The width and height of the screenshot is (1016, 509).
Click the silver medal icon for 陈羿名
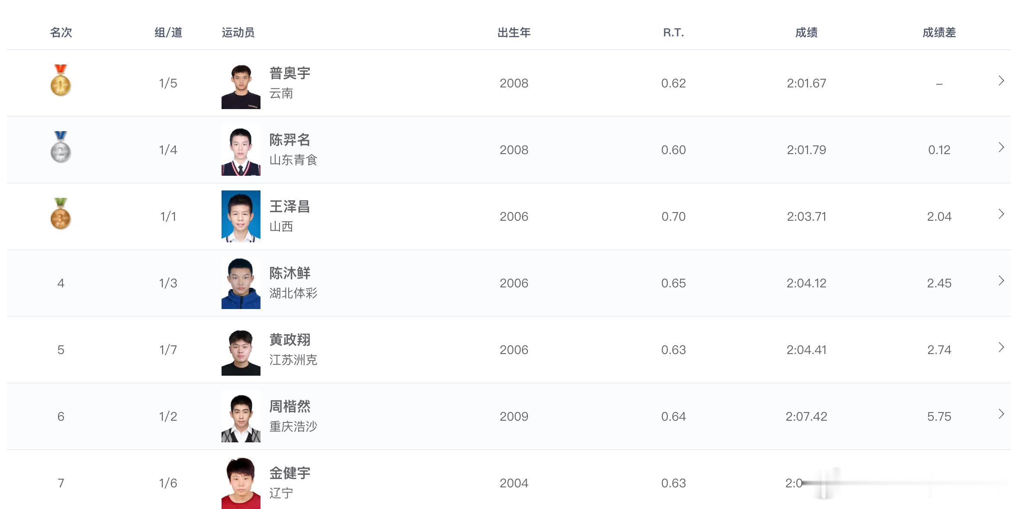click(61, 147)
